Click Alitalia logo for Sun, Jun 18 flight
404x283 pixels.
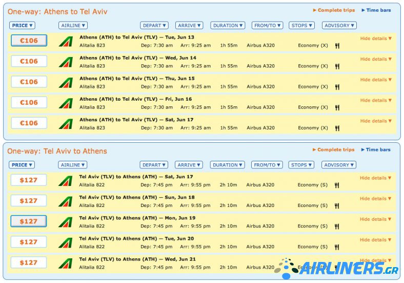point(66,202)
